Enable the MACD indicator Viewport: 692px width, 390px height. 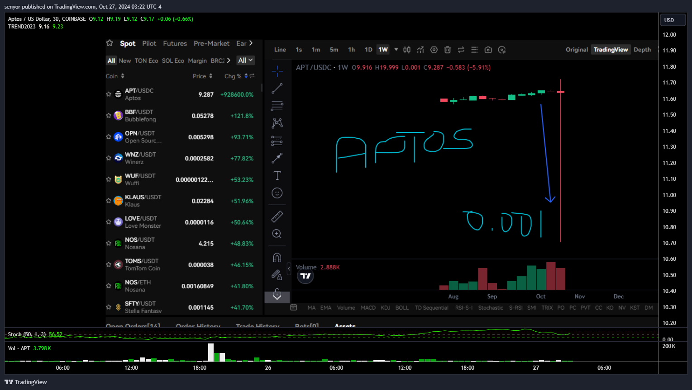pyautogui.click(x=368, y=308)
